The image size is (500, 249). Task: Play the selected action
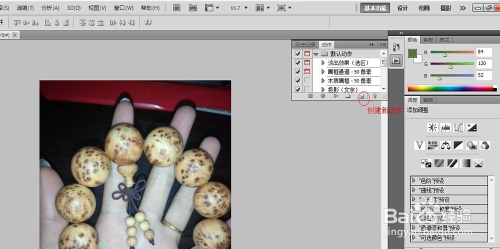tap(336, 96)
